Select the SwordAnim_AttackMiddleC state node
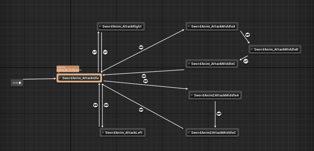Image resolution: width=314 pixels, height=151 pixels. pyautogui.click(x=212, y=64)
